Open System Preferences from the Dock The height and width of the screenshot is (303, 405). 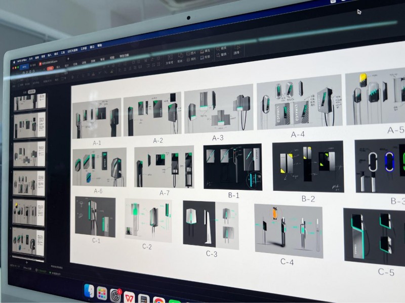click(115, 296)
